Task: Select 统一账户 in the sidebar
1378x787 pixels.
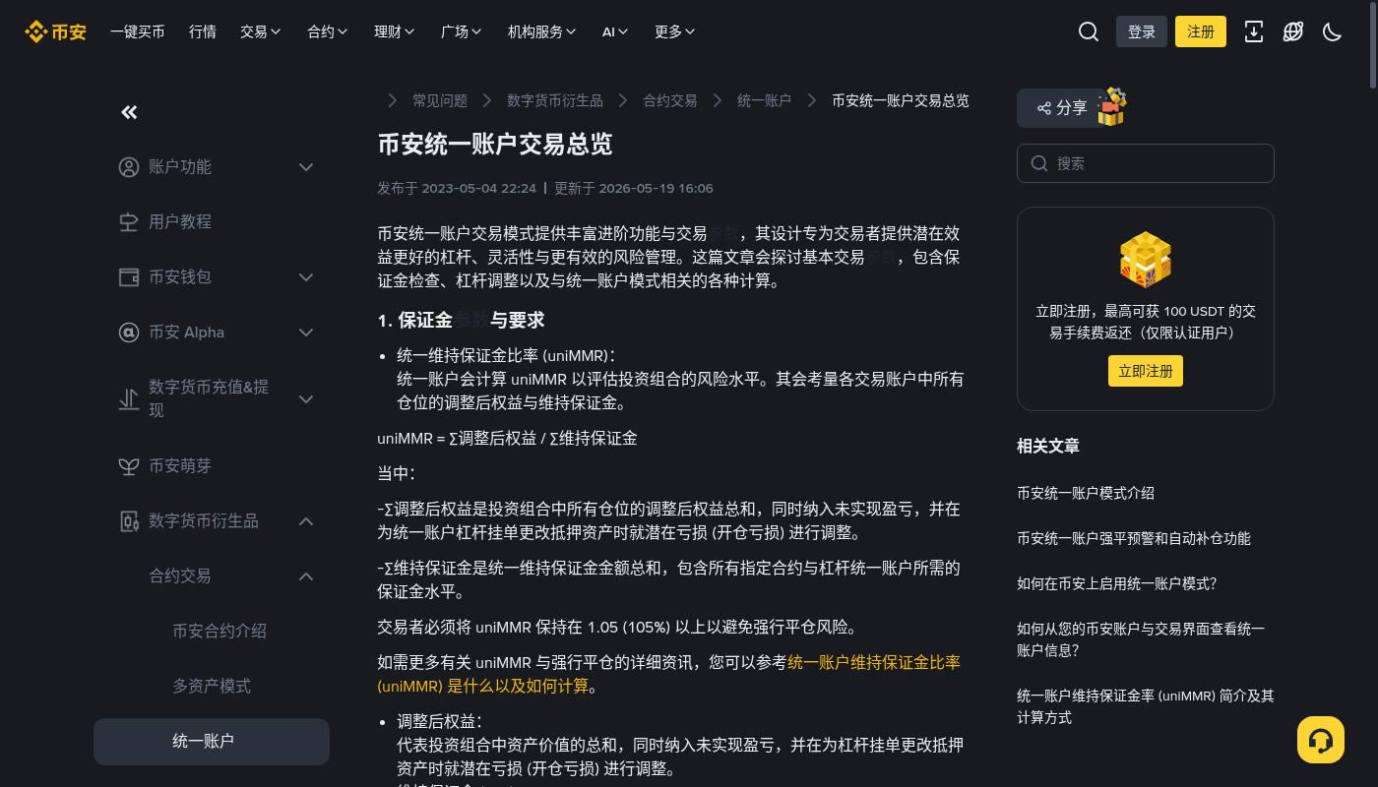Action: point(212,742)
